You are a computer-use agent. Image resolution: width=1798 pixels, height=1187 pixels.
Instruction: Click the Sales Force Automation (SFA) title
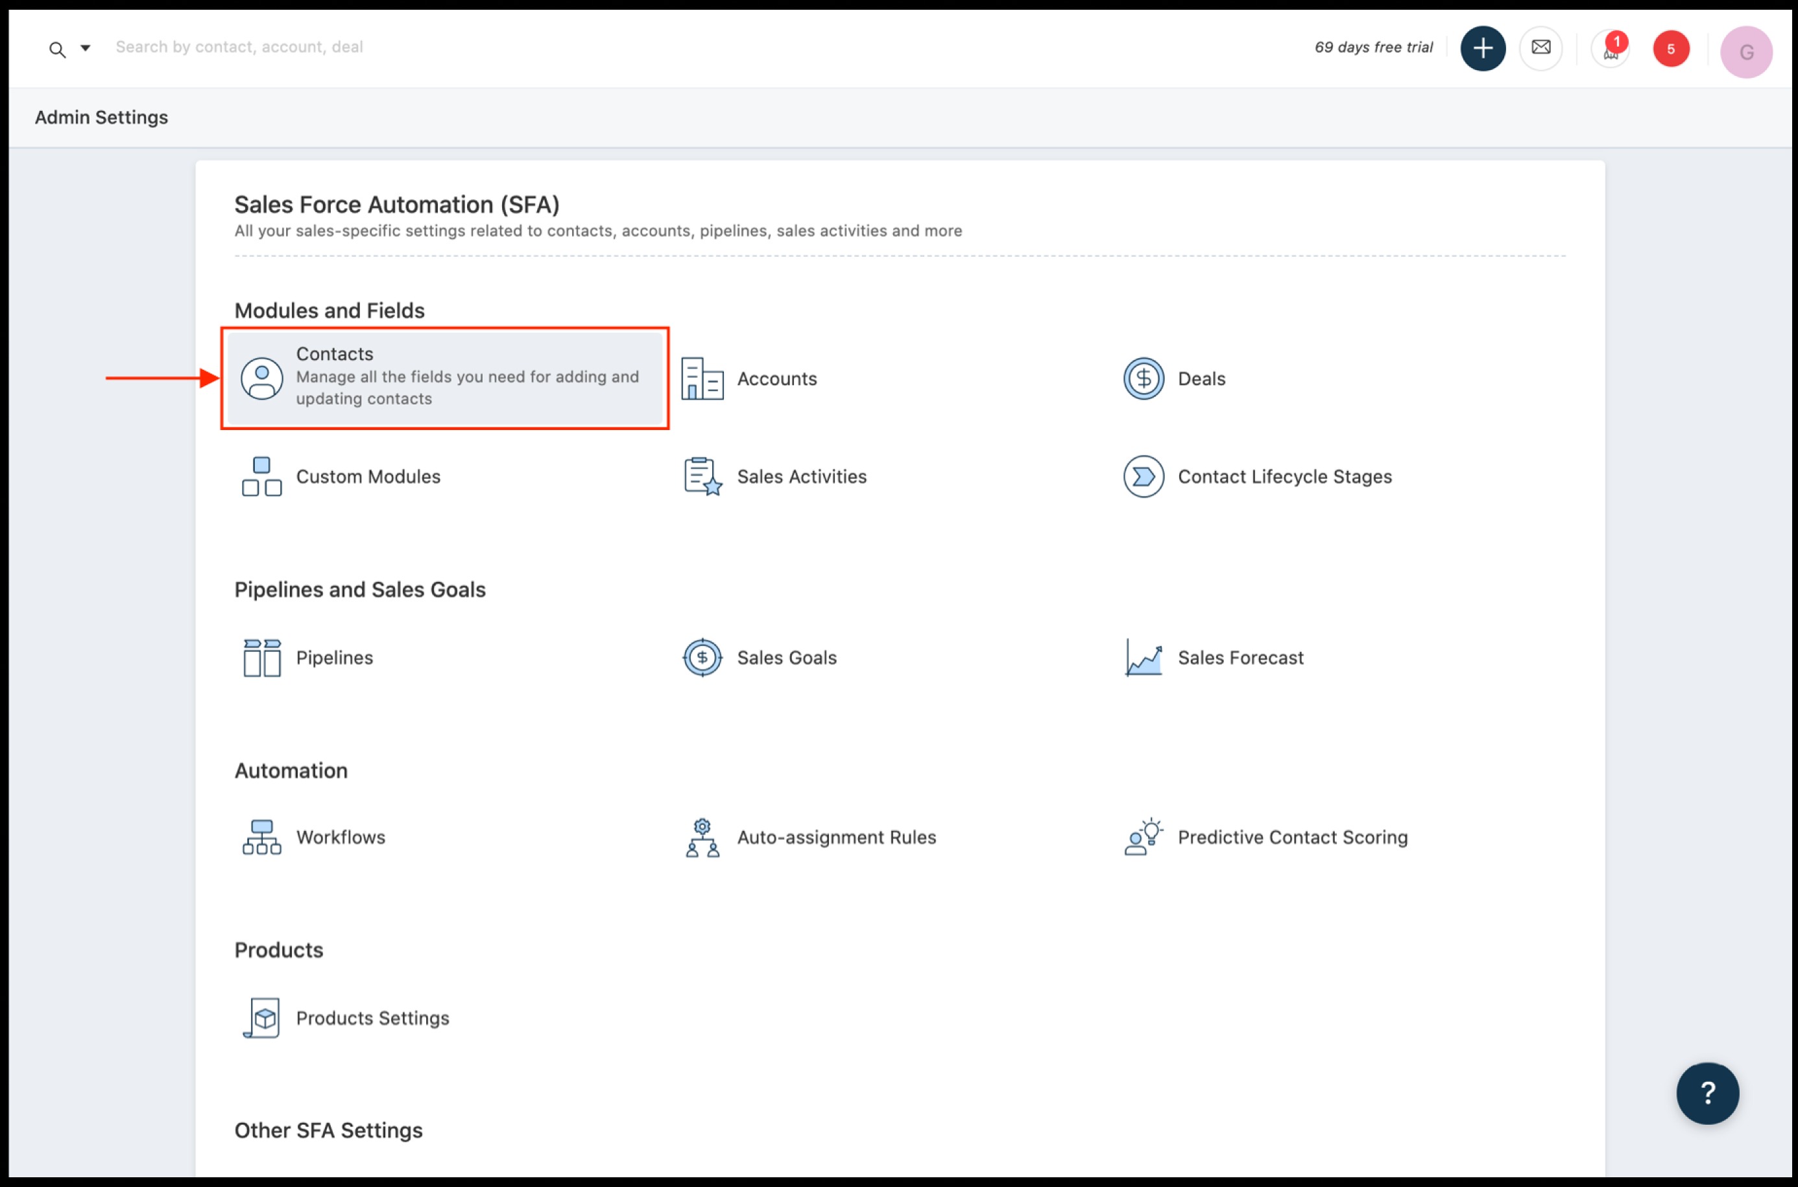pyautogui.click(x=397, y=204)
